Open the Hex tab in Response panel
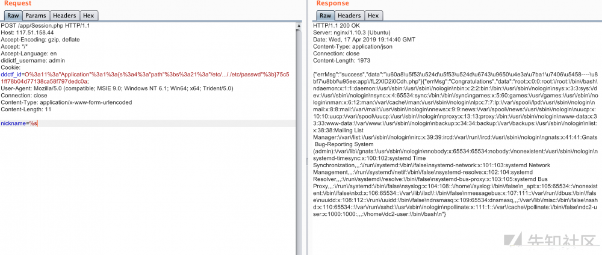This screenshot has height=255, width=602. [373, 16]
